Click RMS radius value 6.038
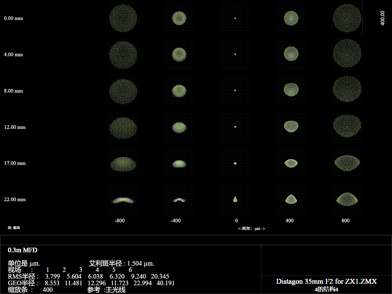This screenshot has width=392, height=294. (96, 276)
